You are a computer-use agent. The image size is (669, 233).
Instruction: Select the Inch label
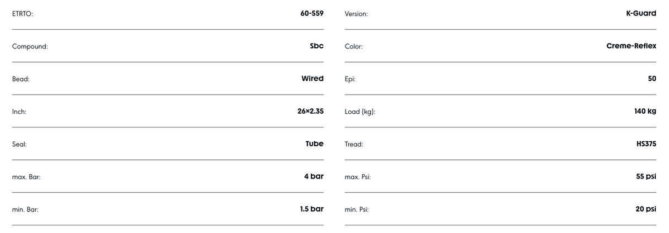(19, 112)
